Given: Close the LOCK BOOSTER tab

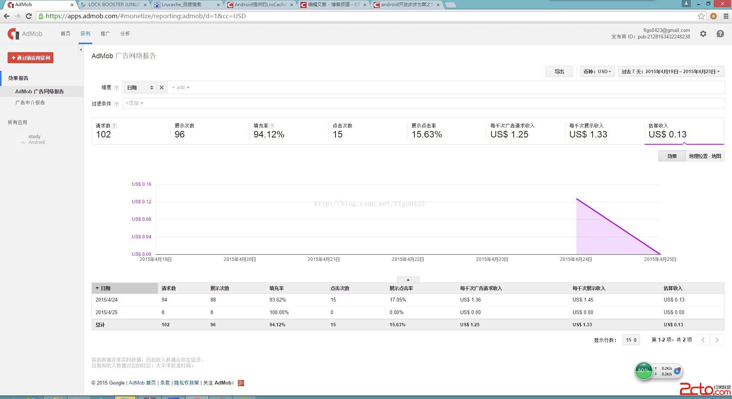Looking at the screenshot, I should pyautogui.click(x=145, y=5).
